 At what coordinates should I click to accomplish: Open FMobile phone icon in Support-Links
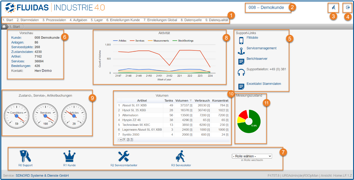point(241,41)
